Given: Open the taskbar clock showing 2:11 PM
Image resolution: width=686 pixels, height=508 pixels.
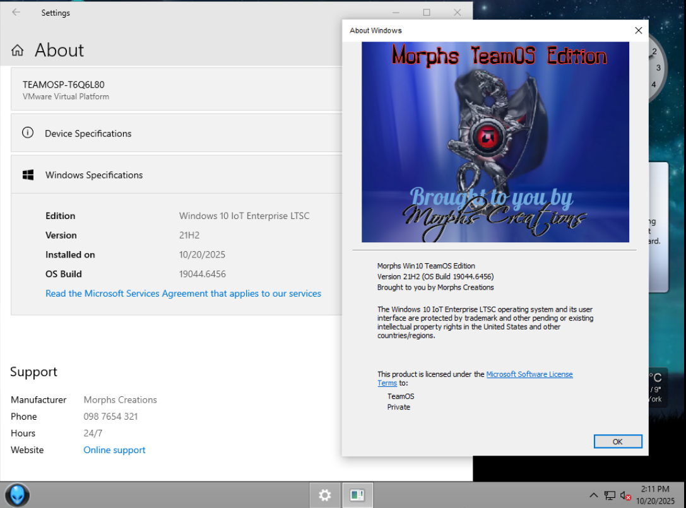Looking at the screenshot, I should tap(655, 495).
